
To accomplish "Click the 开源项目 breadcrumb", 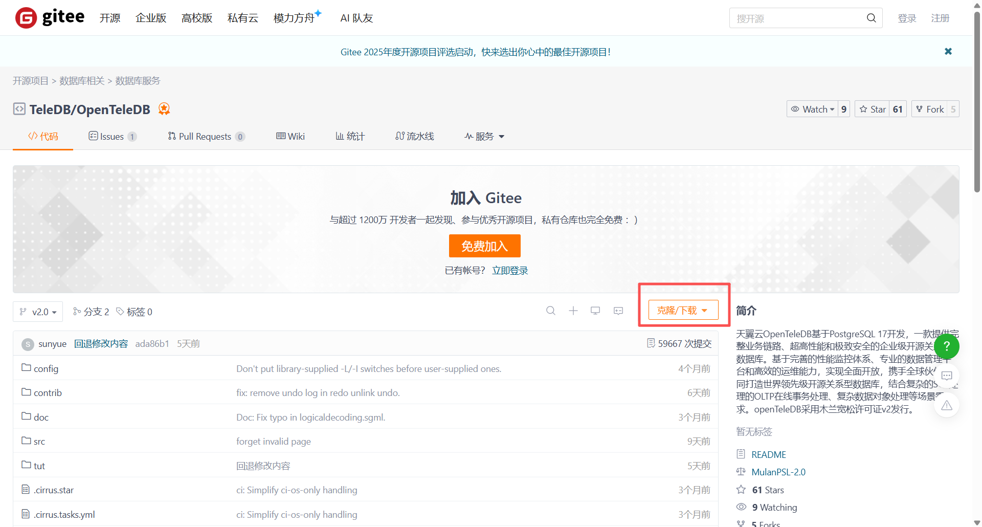I will (31, 81).
